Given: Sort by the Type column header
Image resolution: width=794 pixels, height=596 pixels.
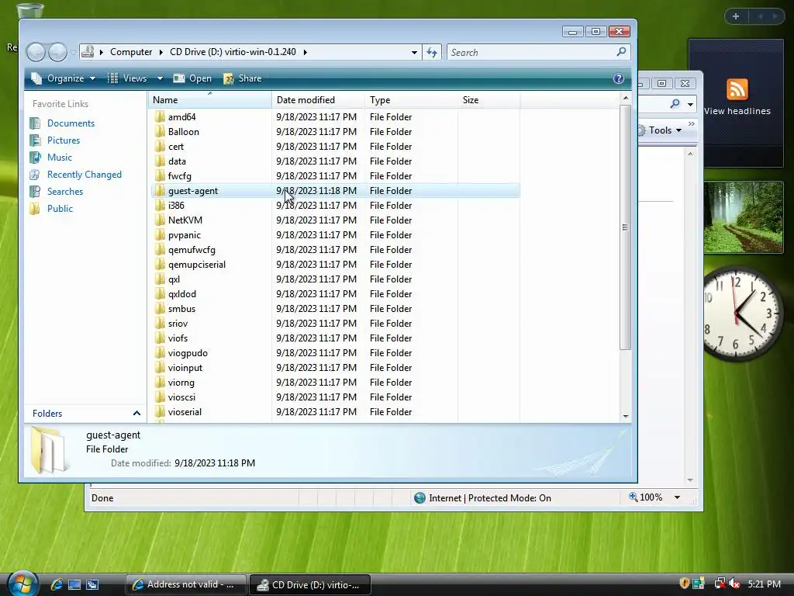Looking at the screenshot, I should (x=411, y=100).
